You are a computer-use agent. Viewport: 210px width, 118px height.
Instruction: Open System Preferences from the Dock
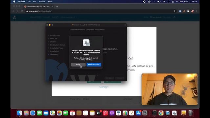(x=145, y=113)
